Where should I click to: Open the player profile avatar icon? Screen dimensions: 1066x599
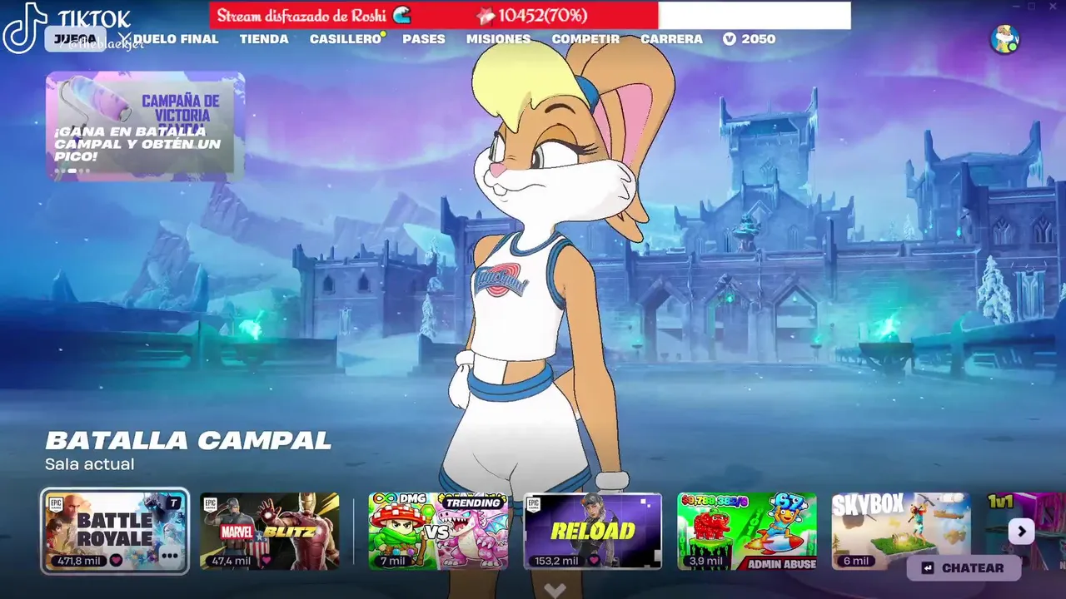pyautogui.click(x=1005, y=39)
